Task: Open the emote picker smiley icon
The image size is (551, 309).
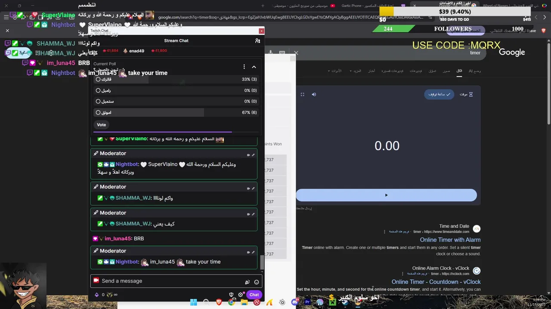Action: [257, 282]
